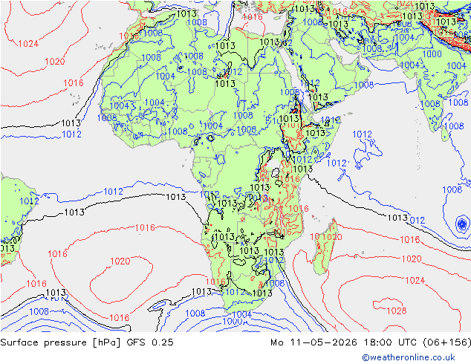Click the "1020" label in the South Atlantic high
Screen dimensions: 471x364
tap(120, 261)
